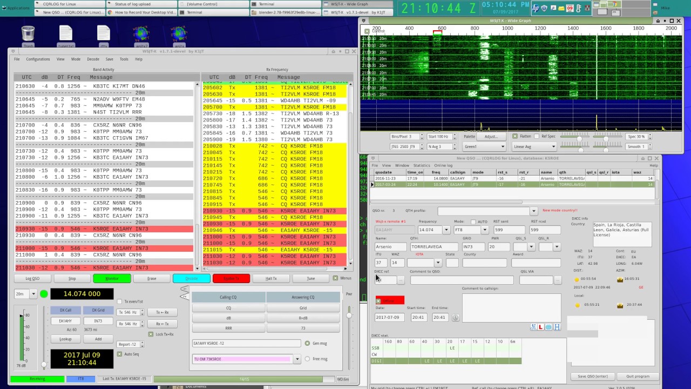This screenshot has width=691, height=389.
Task: Select the Free msg radio button
Action: pos(307,359)
